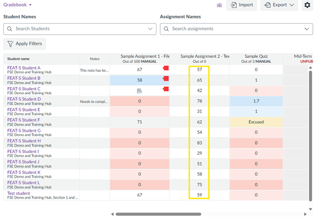Open the Test student link
Image resolution: width=316 pixels, height=218 pixels.
tap(18, 193)
